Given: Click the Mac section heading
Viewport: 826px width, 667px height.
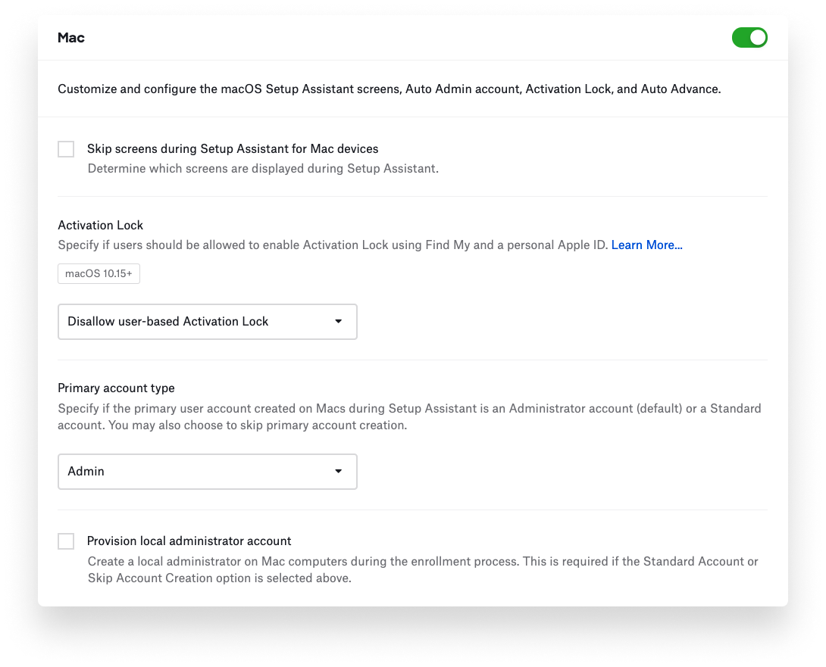Looking at the screenshot, I should point(71,38).
